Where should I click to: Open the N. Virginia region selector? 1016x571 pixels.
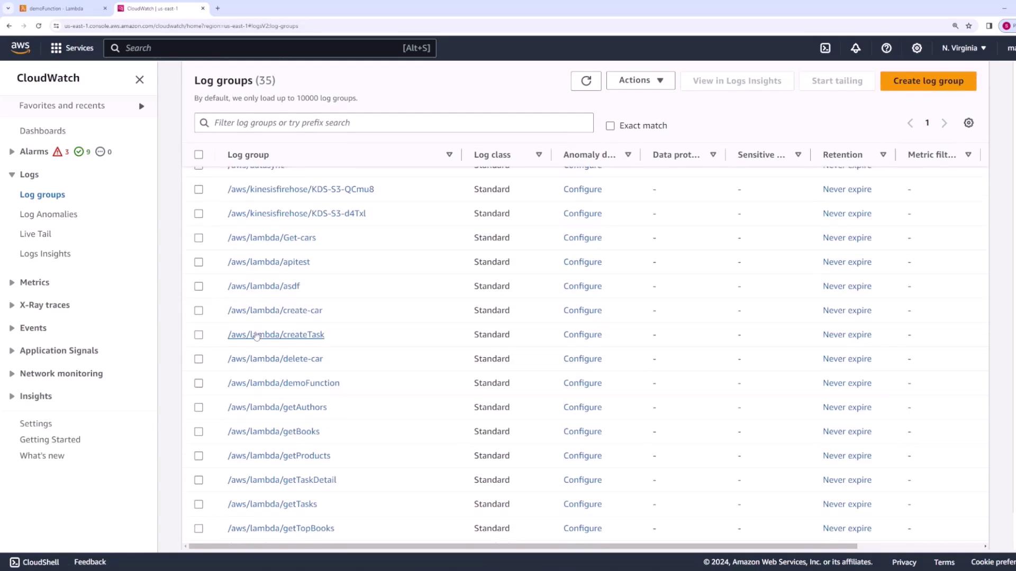(x=964, y=48)
